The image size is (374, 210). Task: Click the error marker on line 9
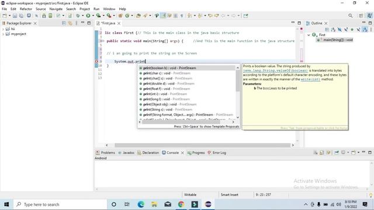[x=96, y=61]
